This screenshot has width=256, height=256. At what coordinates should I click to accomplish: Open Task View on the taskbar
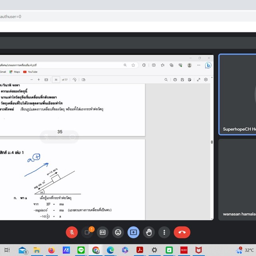[7, 250]
